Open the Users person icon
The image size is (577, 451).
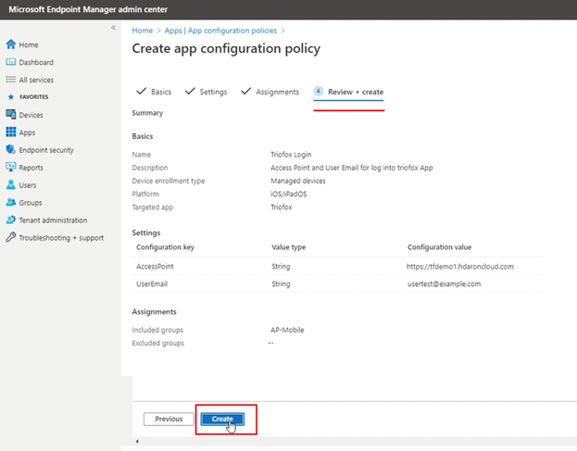point(11,184)
